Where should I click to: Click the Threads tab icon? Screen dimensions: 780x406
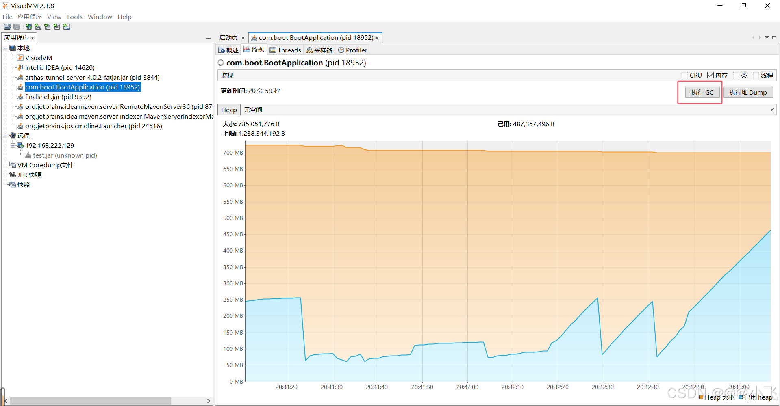click(x=273, y=50)
